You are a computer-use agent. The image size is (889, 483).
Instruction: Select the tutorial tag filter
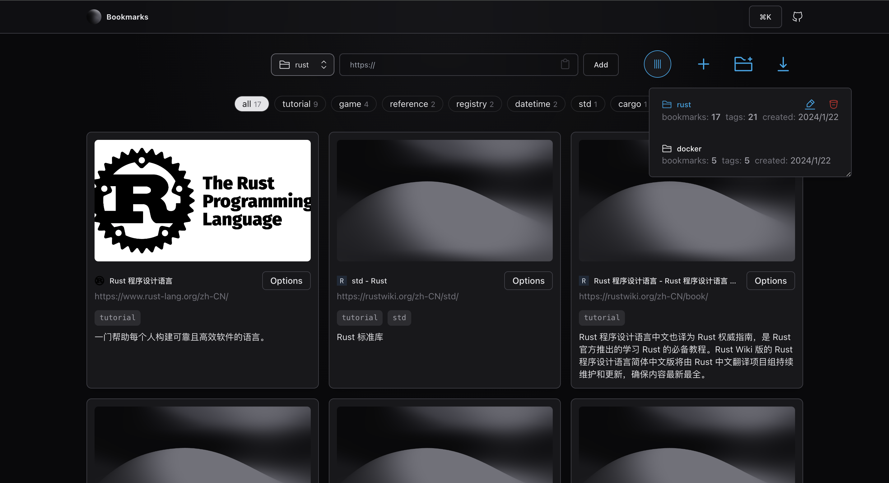tap(300, 104)
